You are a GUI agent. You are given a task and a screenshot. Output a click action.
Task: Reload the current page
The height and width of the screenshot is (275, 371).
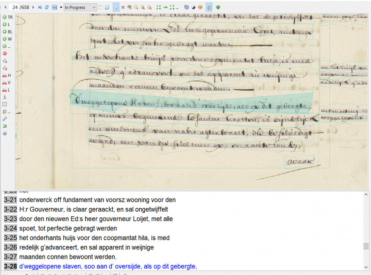[x=47, y=7]
